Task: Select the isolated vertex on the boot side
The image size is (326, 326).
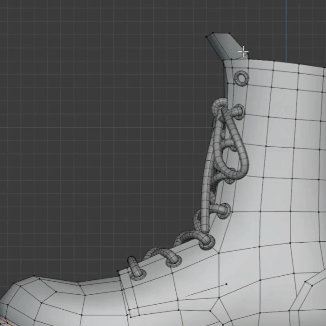Action: click(226, 284)
